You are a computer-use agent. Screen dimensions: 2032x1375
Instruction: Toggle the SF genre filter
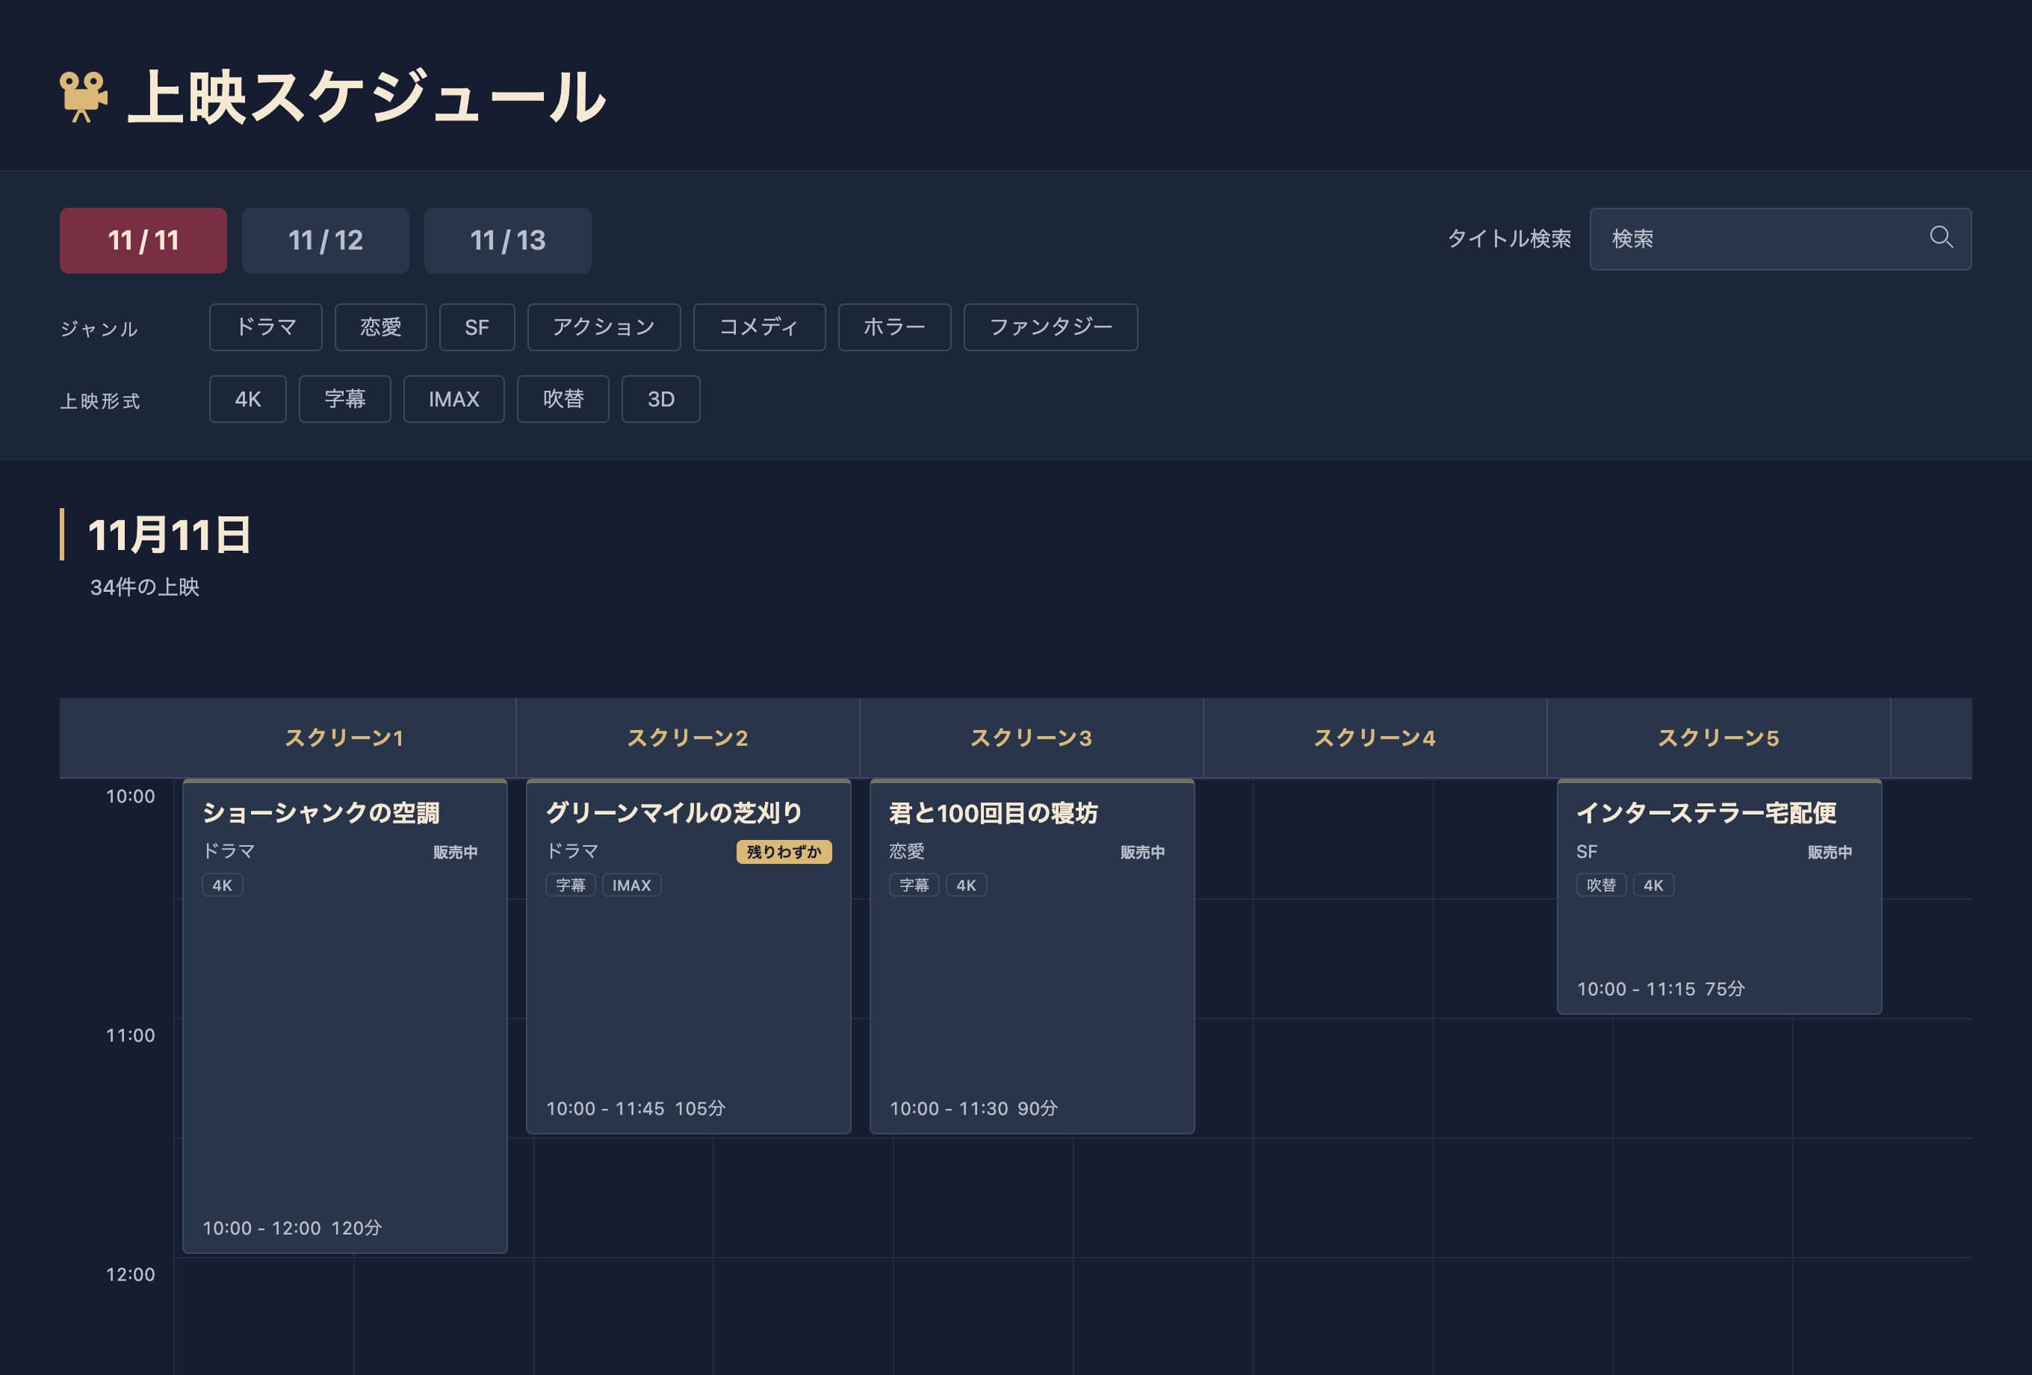477,327
